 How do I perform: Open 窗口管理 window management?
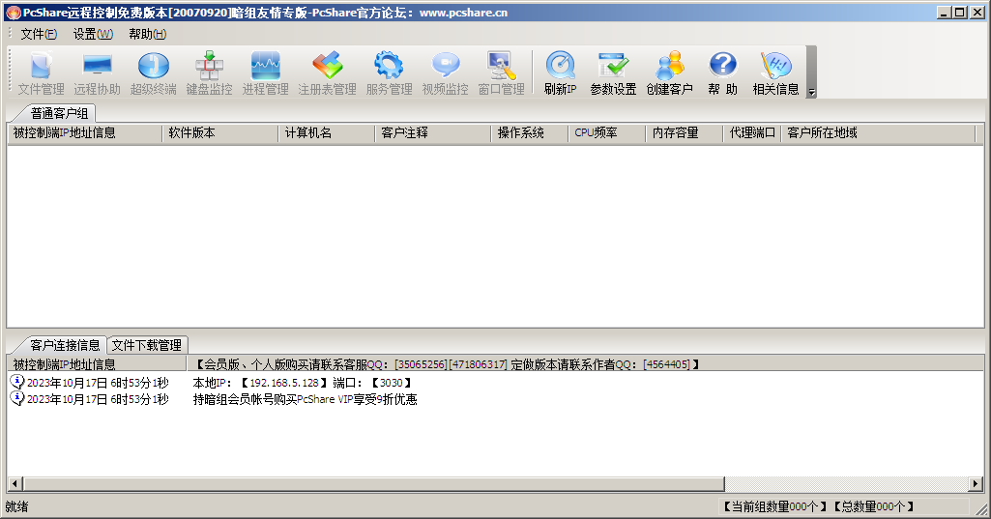tap(501, 72)
